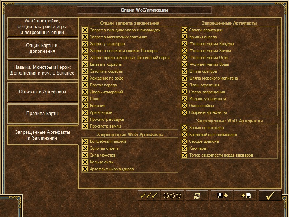Screen dimensions: 289x217
Task: Toggle the Волшебная палочка artifact ban
Action: pyautogui.click(x=85, y=141)
